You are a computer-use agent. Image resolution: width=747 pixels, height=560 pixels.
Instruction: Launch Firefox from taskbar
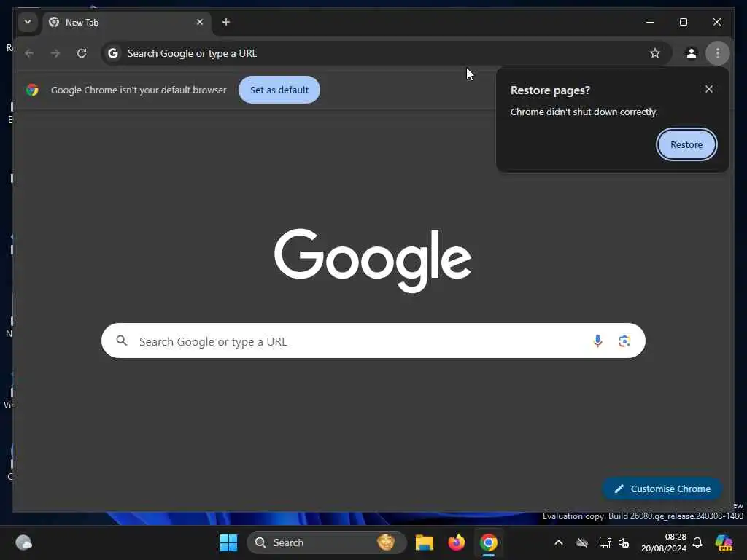pos(457,542)
